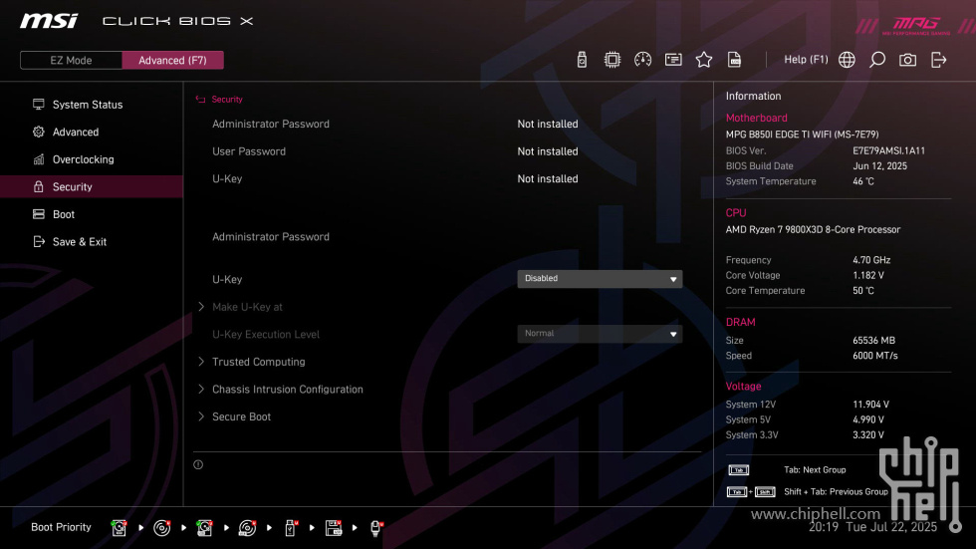Expand Trusted Computing submenu
Screen dimensions: 976x549
pyautogui.click(x=258, y=362)
